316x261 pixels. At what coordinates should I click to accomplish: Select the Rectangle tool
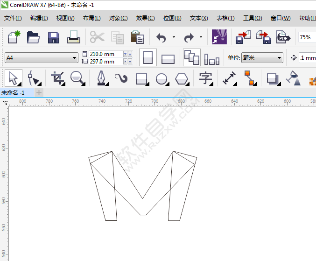coord(141,78)
